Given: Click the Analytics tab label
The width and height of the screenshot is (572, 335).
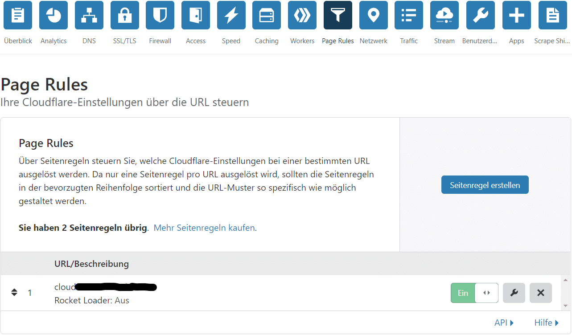Looking at the screenshot, I should (53, 41).
